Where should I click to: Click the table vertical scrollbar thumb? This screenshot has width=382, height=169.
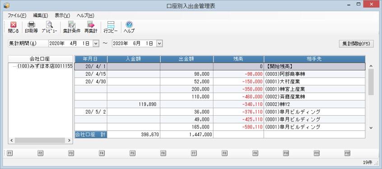[371, 82]
